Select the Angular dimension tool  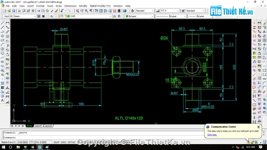point(8,55)
